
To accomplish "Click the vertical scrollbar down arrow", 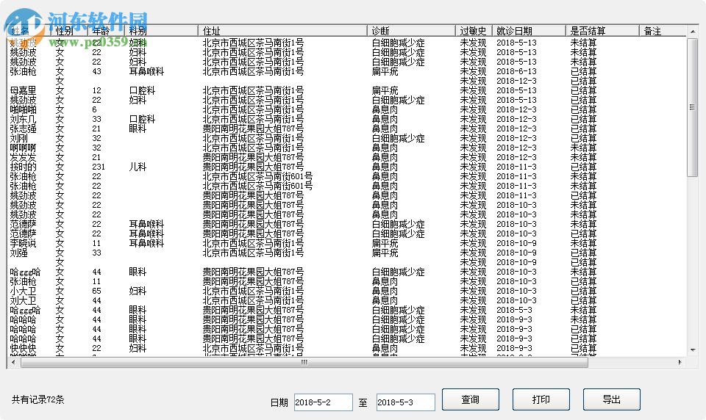I will [693, 350].
